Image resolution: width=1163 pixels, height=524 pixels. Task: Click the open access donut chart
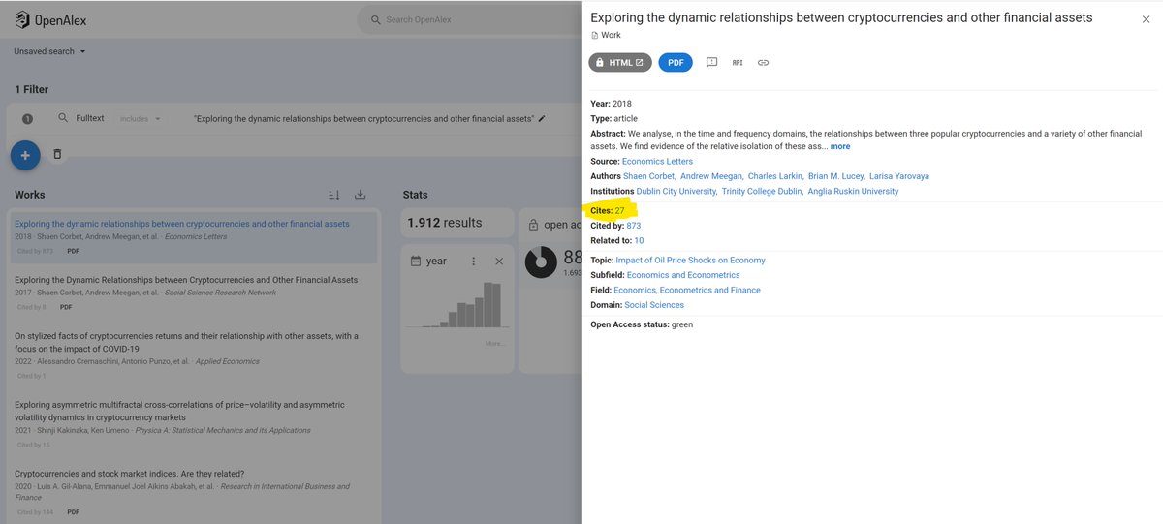click(x=541, y=262)
